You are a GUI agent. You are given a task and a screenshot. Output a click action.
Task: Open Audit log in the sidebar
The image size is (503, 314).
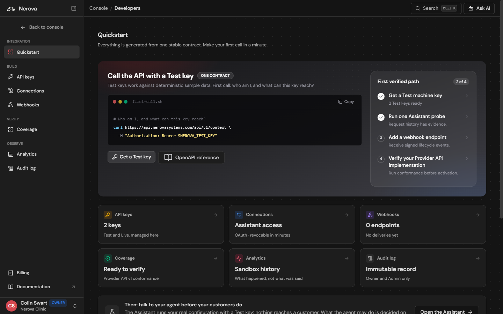pyautogui.click(x=42, y=168)
